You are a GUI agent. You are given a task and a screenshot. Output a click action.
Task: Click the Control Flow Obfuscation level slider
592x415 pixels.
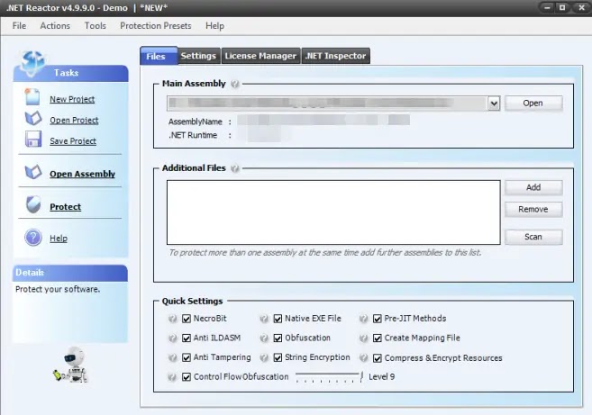(x=329, y=377)
